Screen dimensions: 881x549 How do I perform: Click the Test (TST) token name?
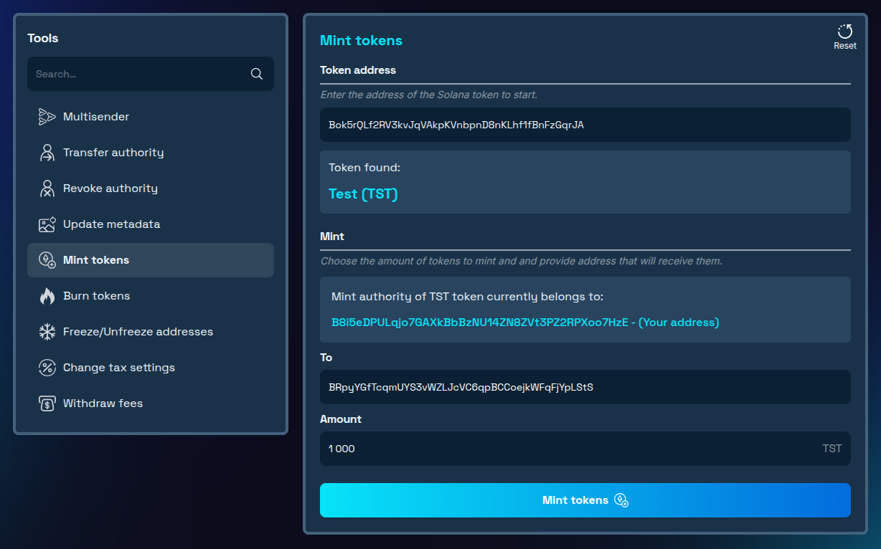point(363,194)
